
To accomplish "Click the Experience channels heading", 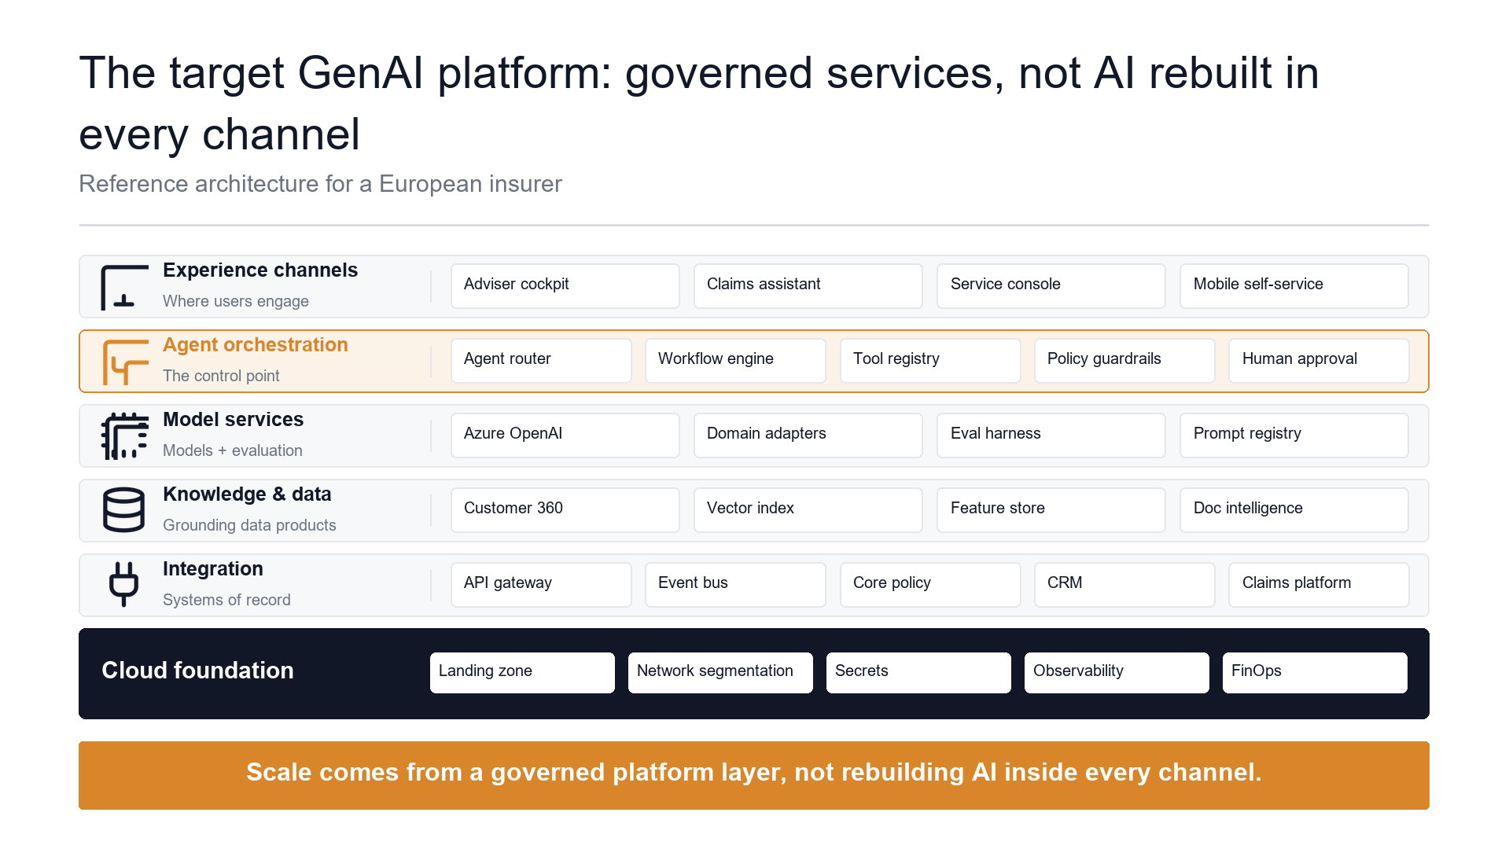I will point(260,270).
